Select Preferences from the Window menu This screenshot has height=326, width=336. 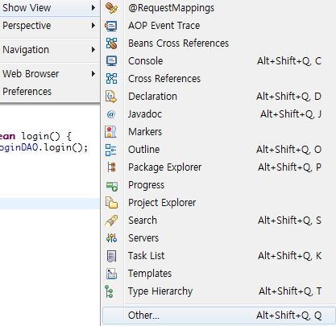point(50,92)
